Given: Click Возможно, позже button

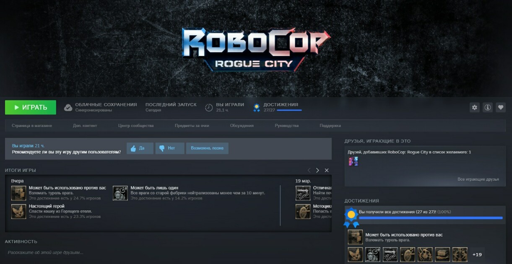Looking at the screenshot, I should pos(207,148).
